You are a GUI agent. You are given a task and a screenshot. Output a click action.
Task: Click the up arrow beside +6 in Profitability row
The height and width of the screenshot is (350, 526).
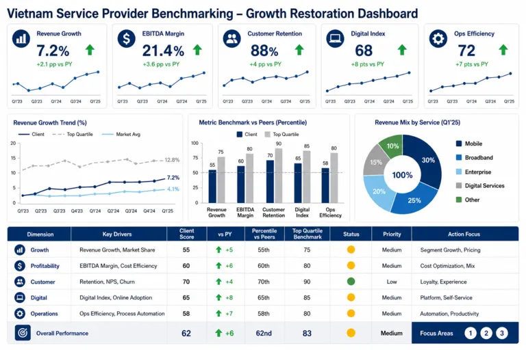tap(218, 266)
